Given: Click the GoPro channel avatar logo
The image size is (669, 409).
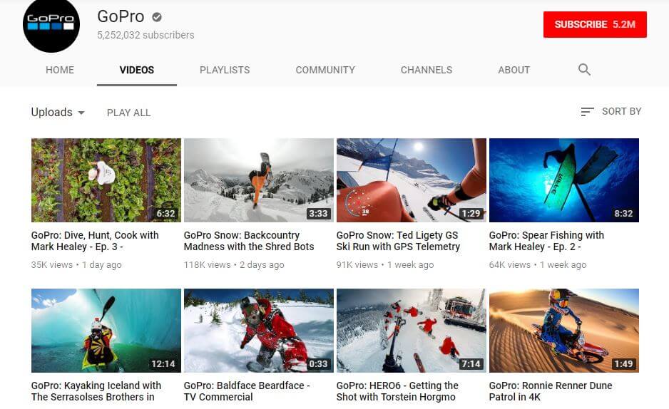Looking at the screenshot, I should pyautogui.click(x=51, y=25).
